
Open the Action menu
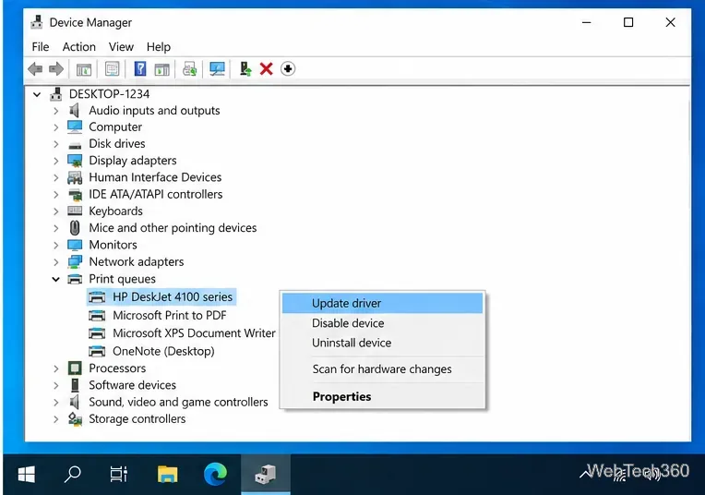point(79,47)
